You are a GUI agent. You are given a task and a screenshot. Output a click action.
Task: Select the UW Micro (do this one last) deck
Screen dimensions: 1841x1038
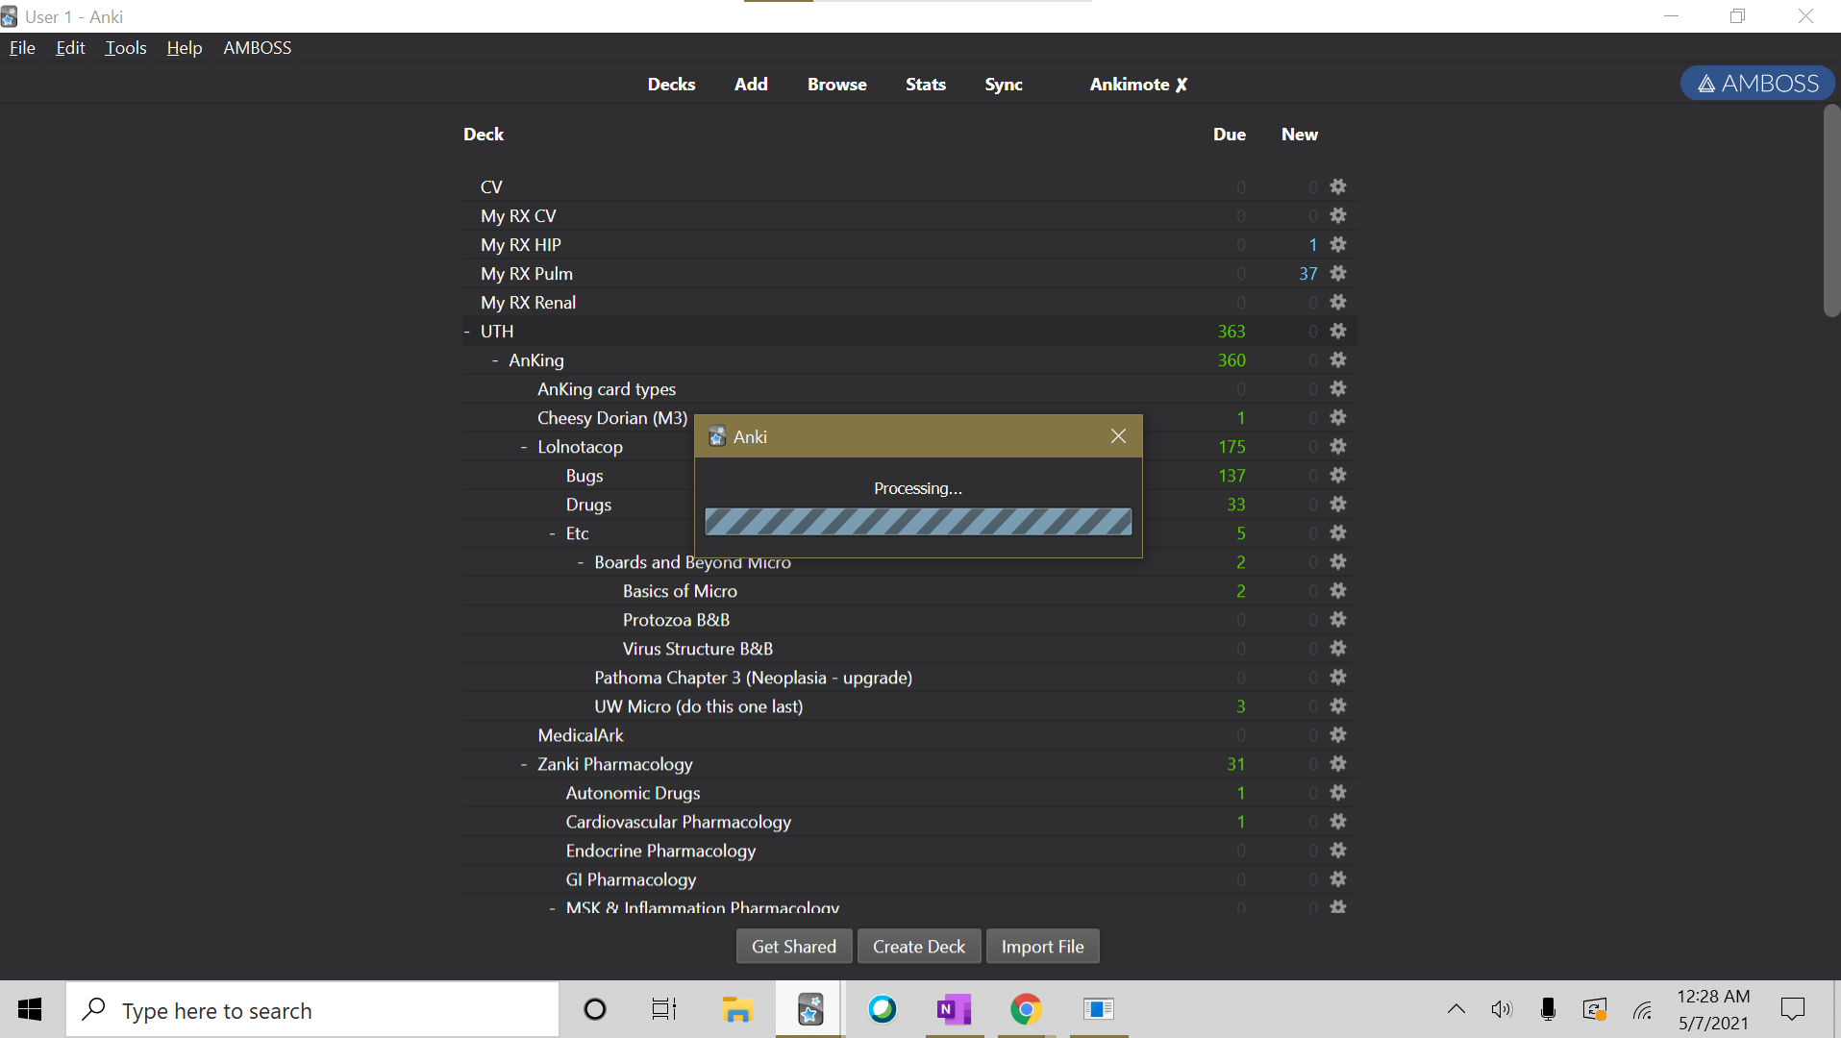[x=698, y=706]
